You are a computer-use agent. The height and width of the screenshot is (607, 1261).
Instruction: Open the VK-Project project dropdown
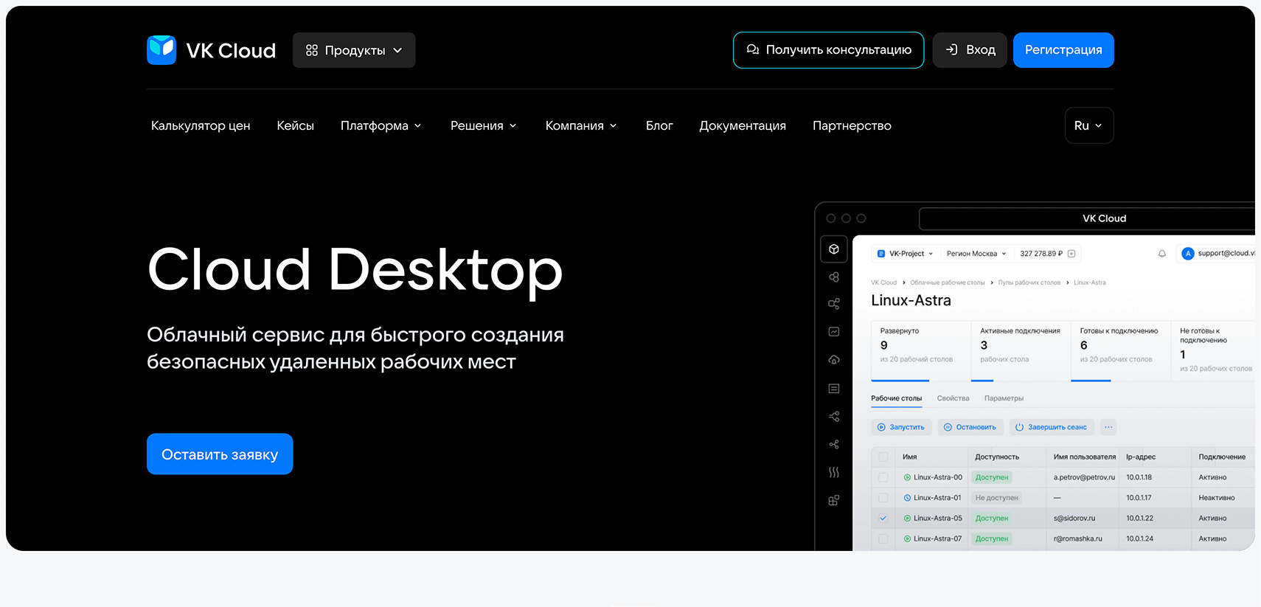(x=905, y=254)
